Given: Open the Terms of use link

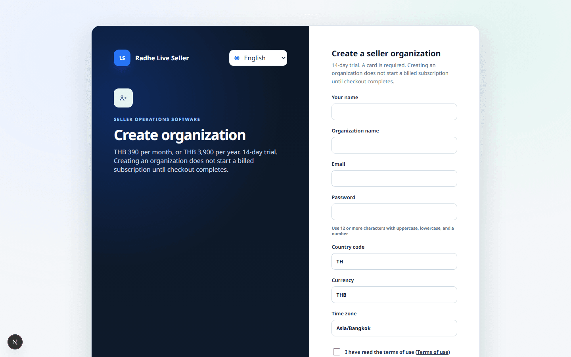Looking at the screenshot, I should [x=433, y=352].
